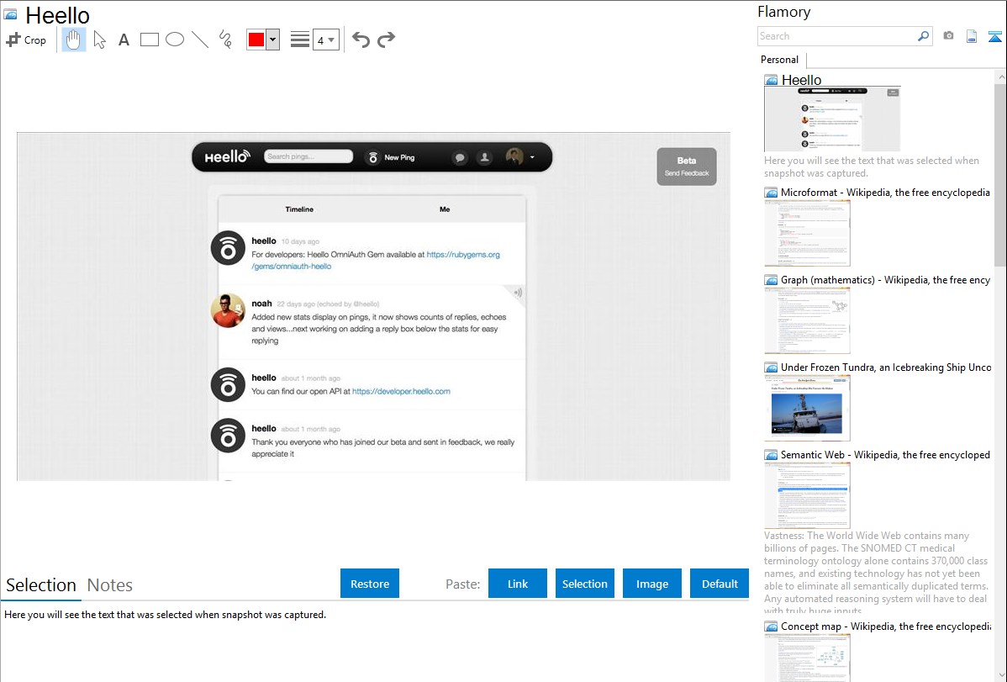
Task: Click the Paste Link button
Action: click(518, 584)
